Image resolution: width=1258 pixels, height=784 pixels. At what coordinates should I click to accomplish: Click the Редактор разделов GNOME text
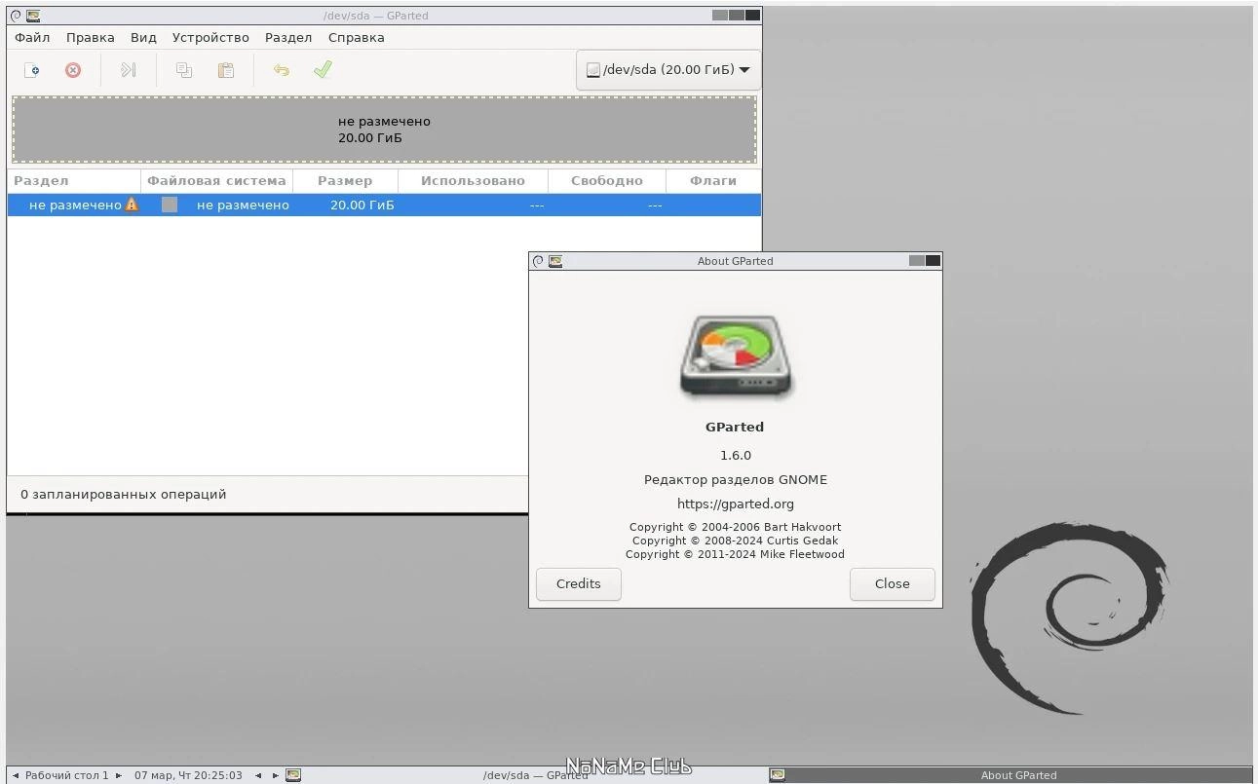coord(736,479)
